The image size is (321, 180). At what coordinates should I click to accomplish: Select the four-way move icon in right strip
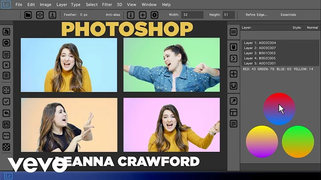[x=233, y=74]
